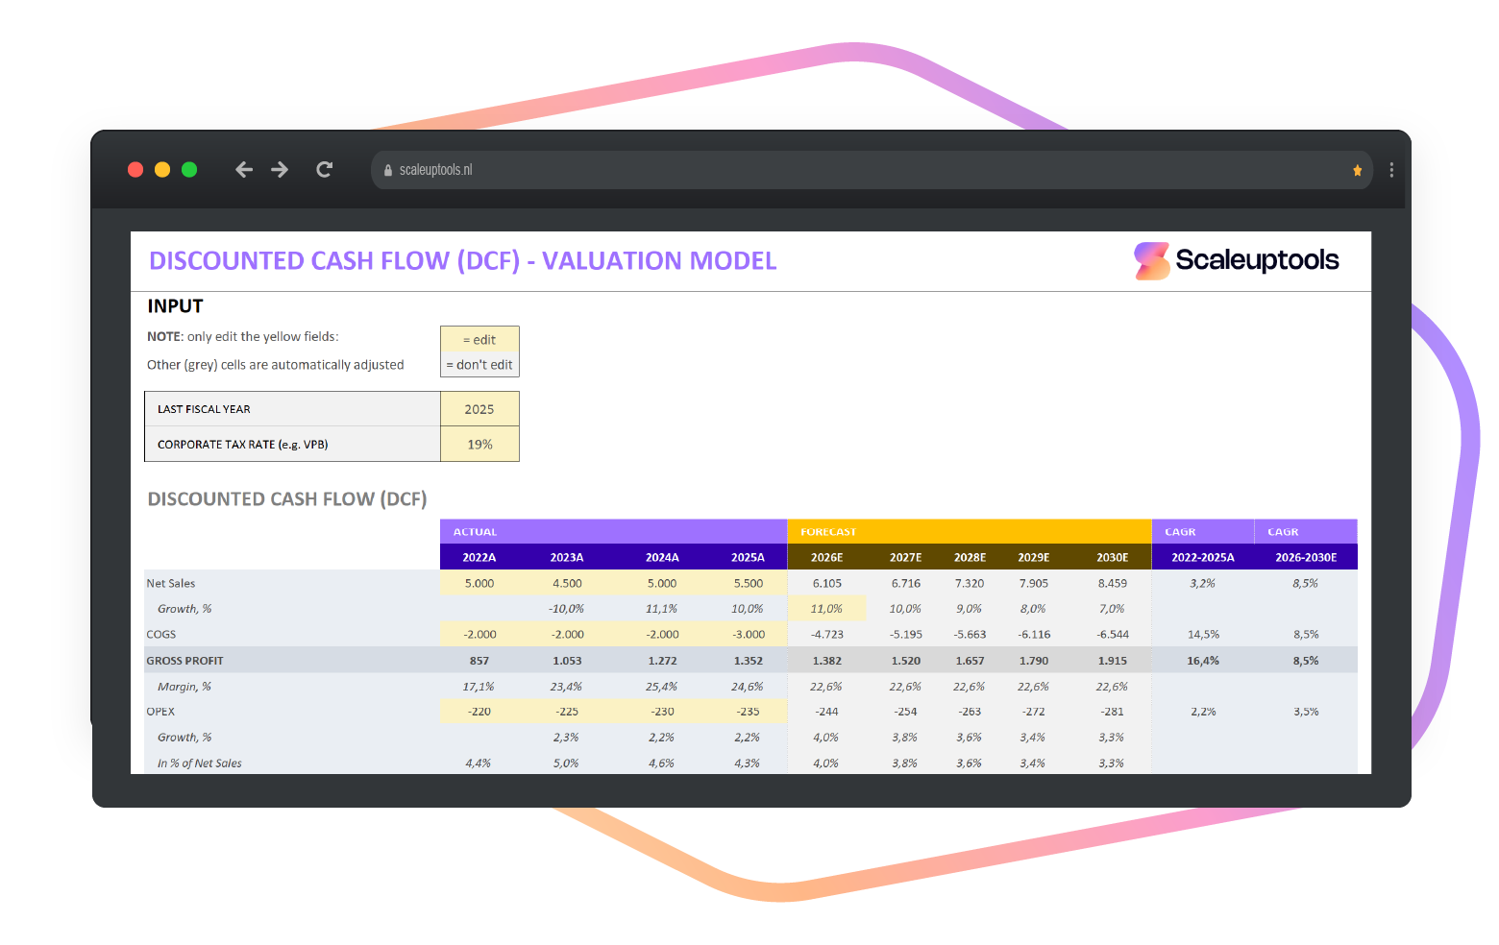Select the grey '= don't edit' legend cell
Image resolution: width=1499 pixels, height=945 pixels.
[x=479, y=365]
